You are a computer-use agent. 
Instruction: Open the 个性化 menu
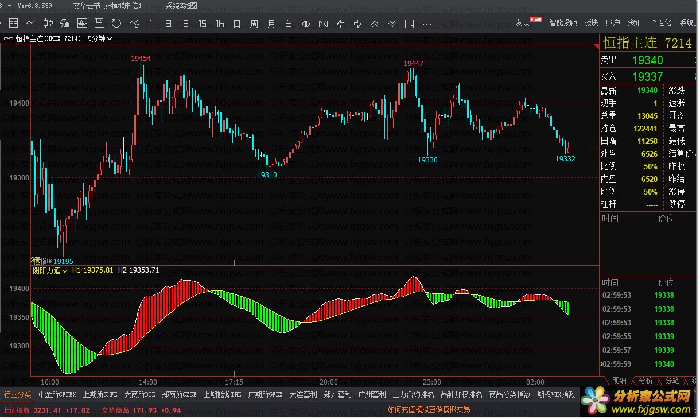(x=660, y=22)
